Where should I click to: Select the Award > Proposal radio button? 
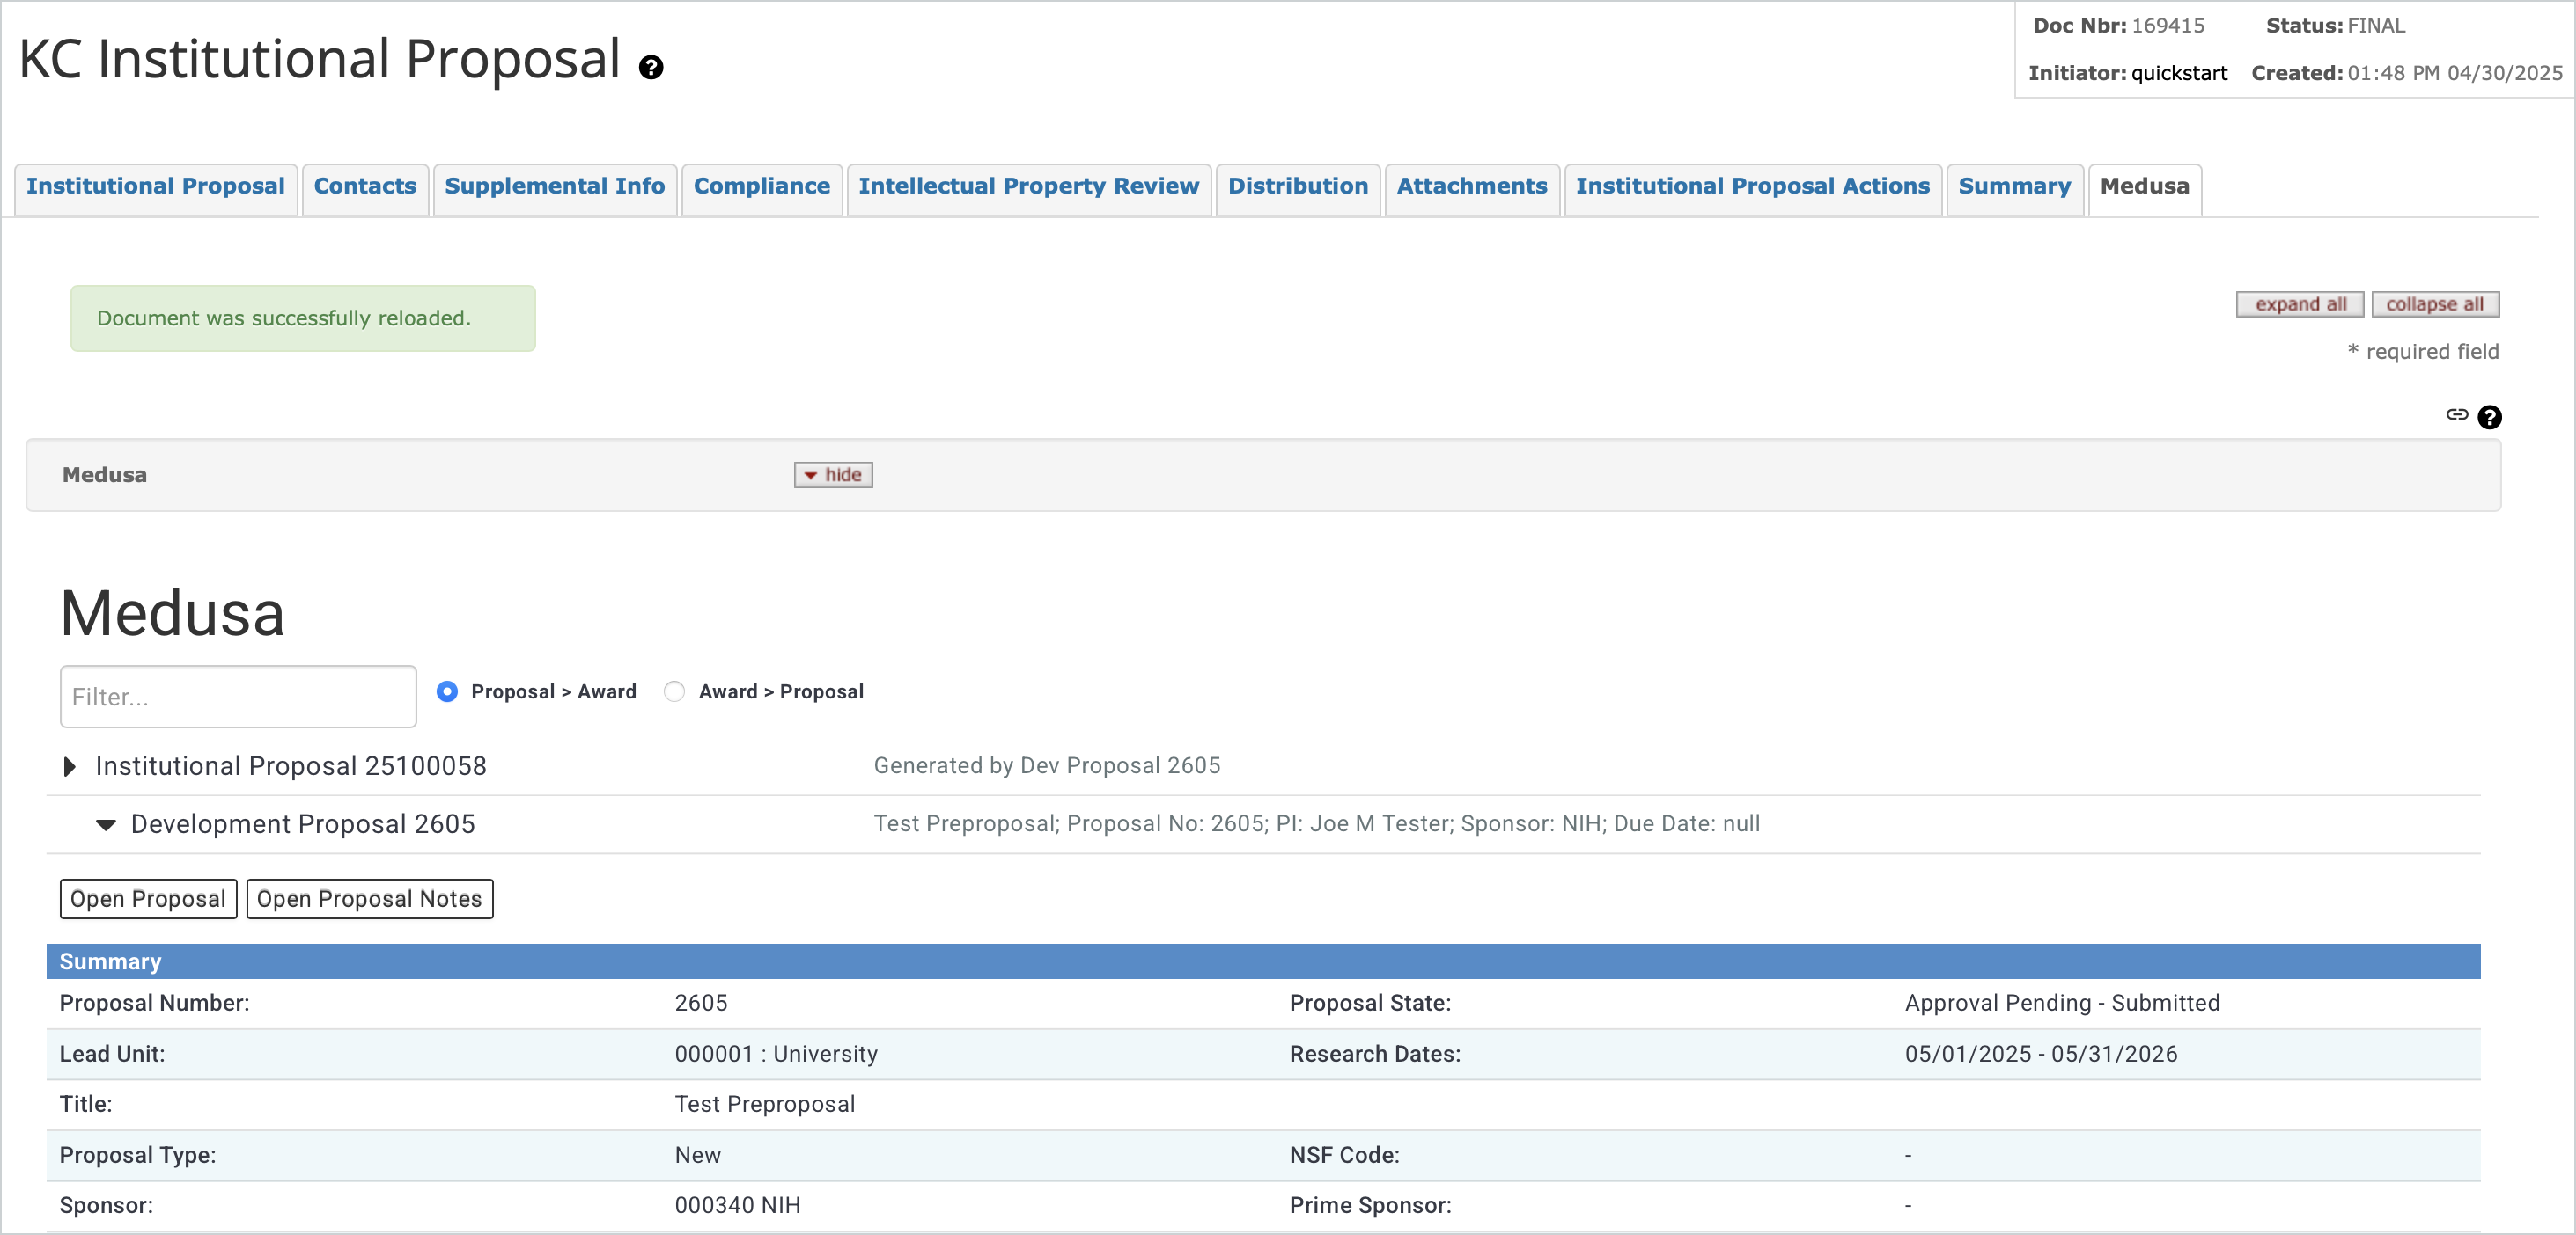[x=675, y=691]
